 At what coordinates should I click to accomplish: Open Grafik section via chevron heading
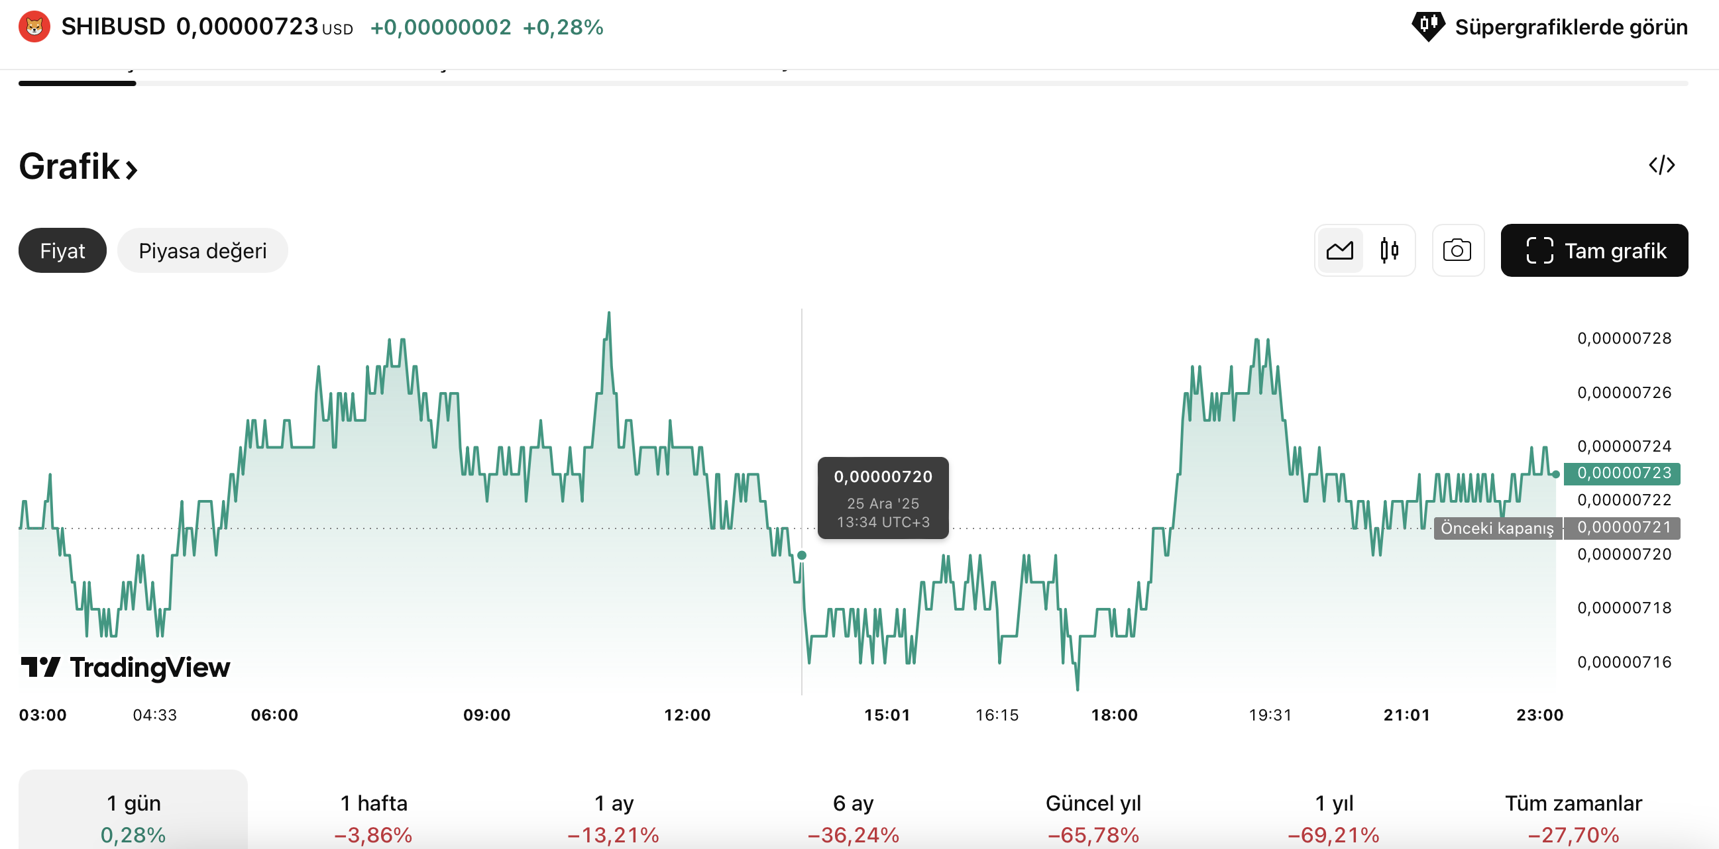(x=78, y=167)
